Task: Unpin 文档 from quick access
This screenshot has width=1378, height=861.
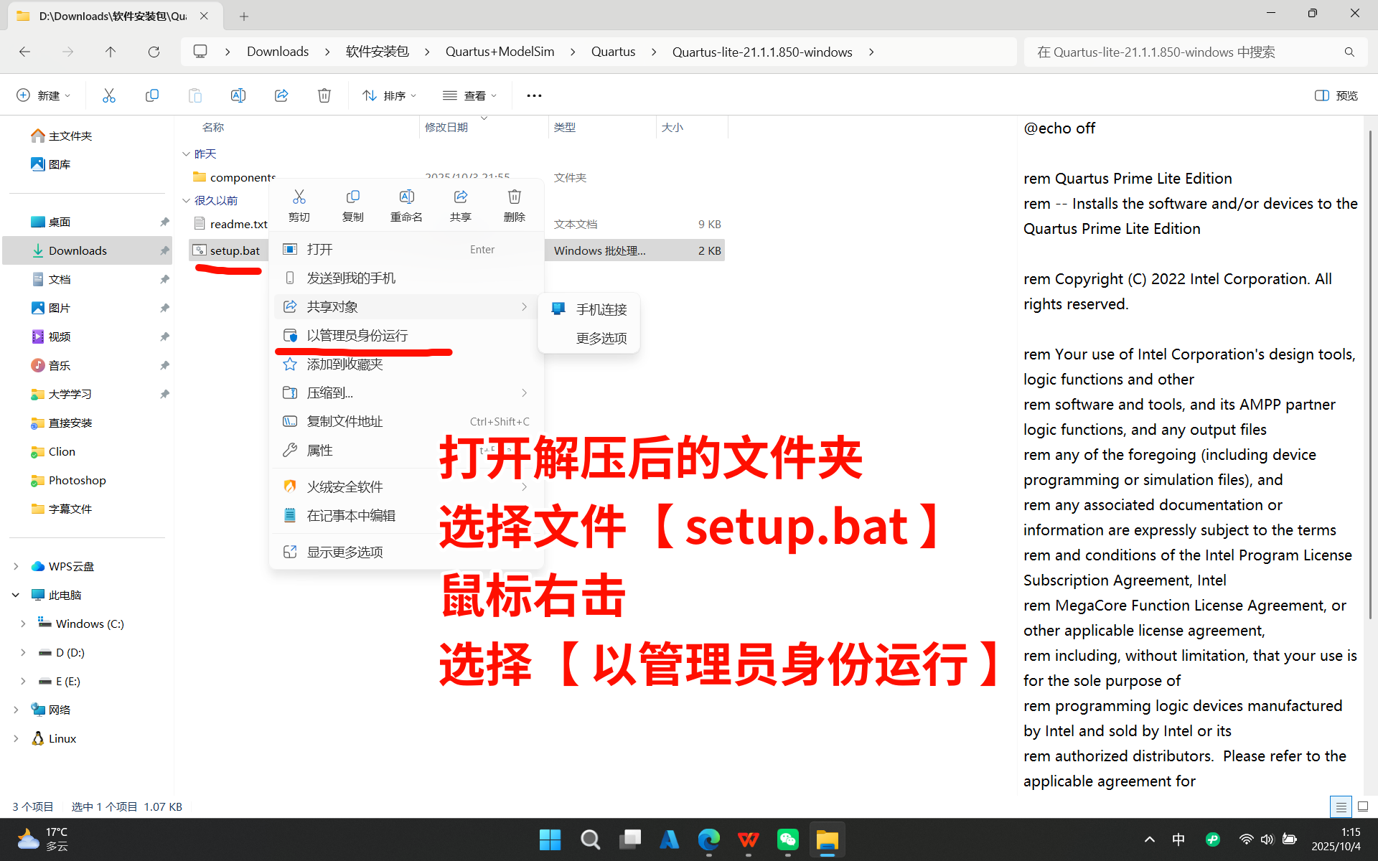Action: pyautogui.click(x=164, y=280)
